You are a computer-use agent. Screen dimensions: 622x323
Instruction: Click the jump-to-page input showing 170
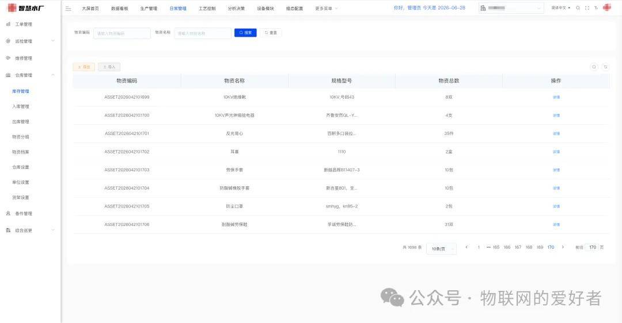coord(592,247)
